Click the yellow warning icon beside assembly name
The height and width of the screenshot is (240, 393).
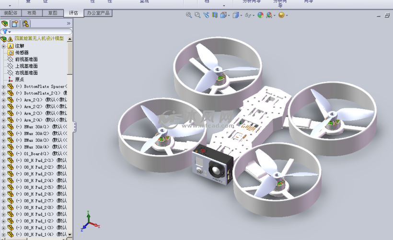tap(10, 39)
